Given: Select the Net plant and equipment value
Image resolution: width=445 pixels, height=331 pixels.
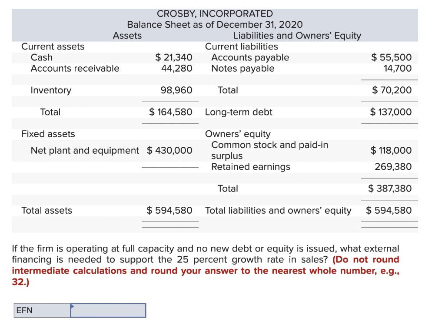Looking at the screenshot, I should 170,150.
